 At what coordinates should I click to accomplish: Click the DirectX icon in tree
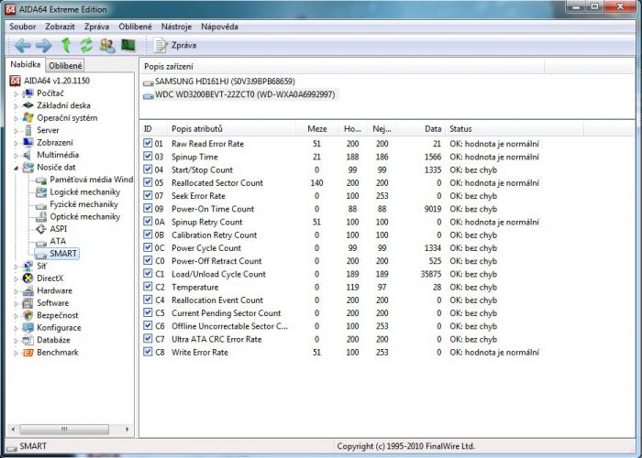point(28,278)
